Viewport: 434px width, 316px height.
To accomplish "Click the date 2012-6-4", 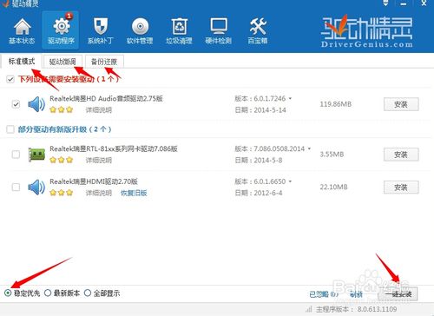I will [268, 193].
